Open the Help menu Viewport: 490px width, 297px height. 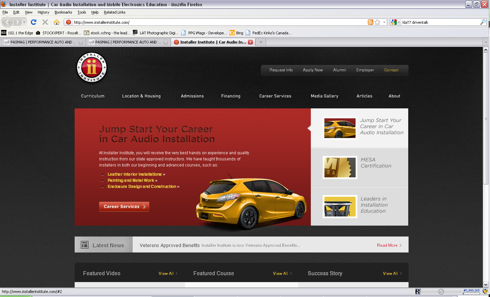pyautogui.click(x=95, y=12)
